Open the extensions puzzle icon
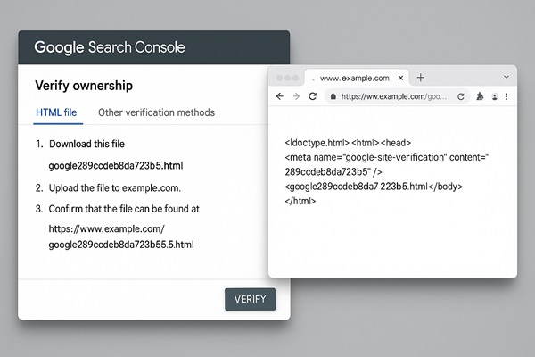 tap(480, 95)
